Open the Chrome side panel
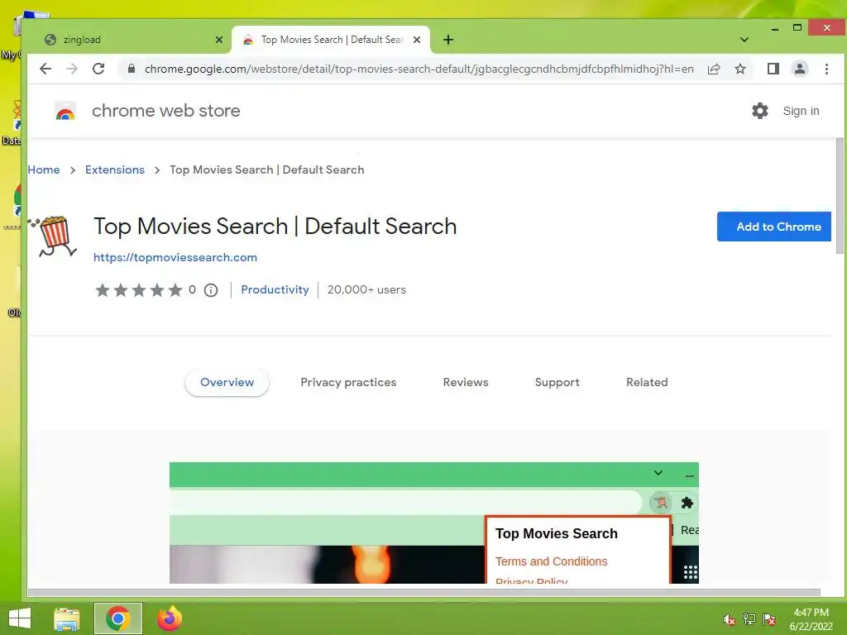 (x=773, y=69)
